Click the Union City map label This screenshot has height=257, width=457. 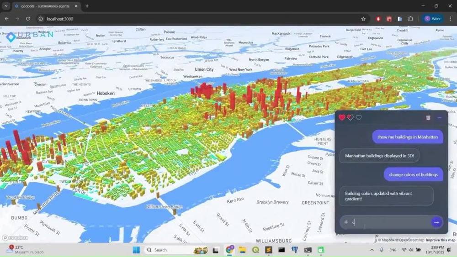tap(204, 69)
